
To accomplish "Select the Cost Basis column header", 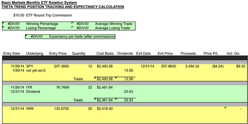I will pyautogui.click(x=105, y=53).
